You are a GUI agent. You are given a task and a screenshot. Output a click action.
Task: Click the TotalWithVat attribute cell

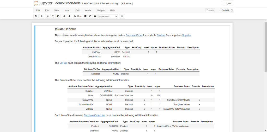coord(87,100)
